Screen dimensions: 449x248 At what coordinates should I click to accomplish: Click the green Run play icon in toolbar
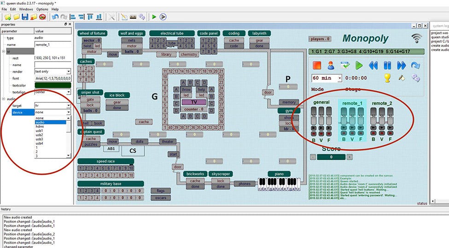(x=154, y=17)
